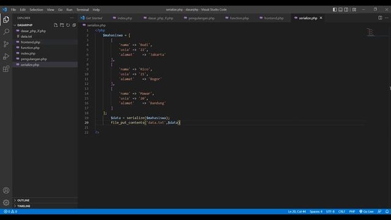Click 'Jakarta' string on line 6
Viewport: 391px width, 220px height.
coord(157,54)
